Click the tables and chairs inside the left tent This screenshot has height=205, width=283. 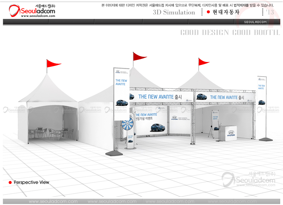pos(52,133)
